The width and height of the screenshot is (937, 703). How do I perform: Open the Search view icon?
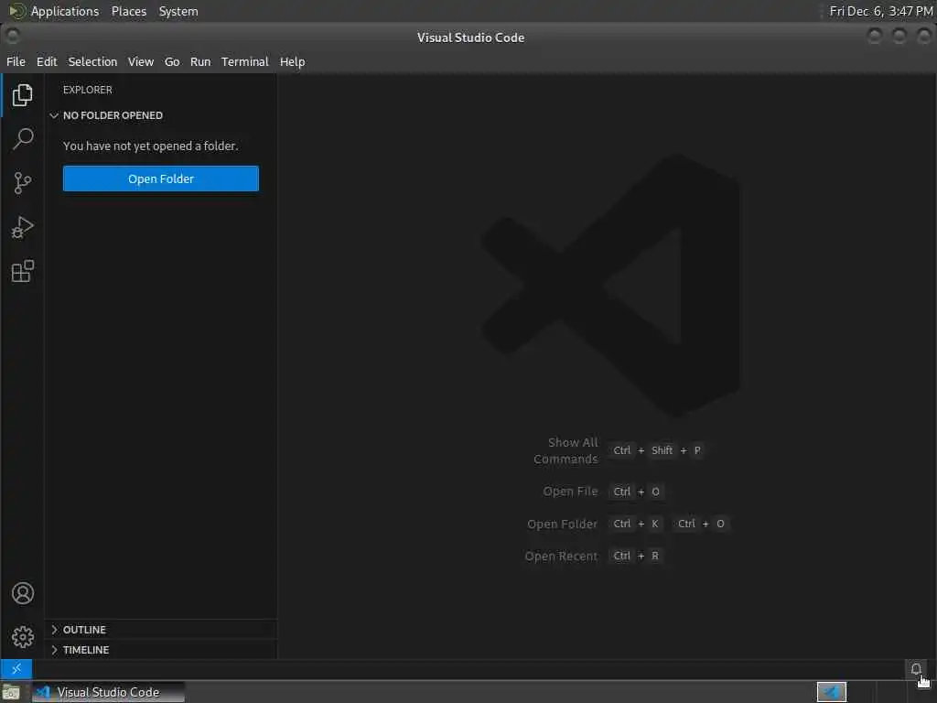23,139
